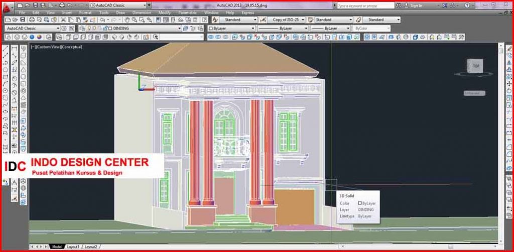This screenshot has height=252, width=514.
Task: Open the Express menu
Action: coord(248,13)
